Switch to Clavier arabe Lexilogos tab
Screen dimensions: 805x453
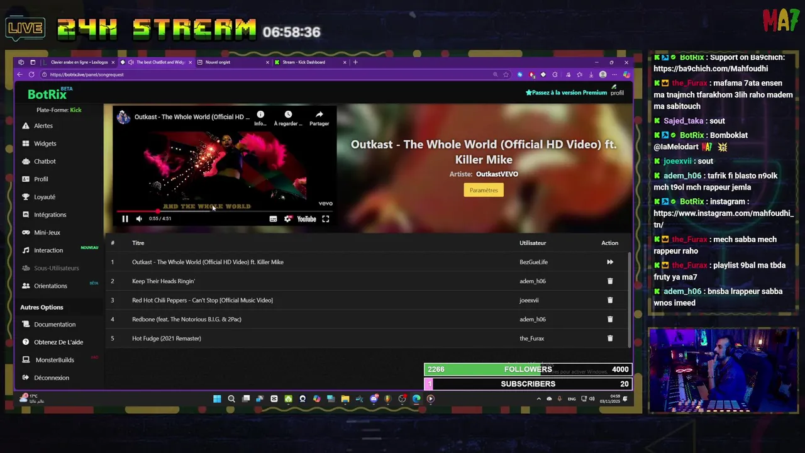[79, 62]
